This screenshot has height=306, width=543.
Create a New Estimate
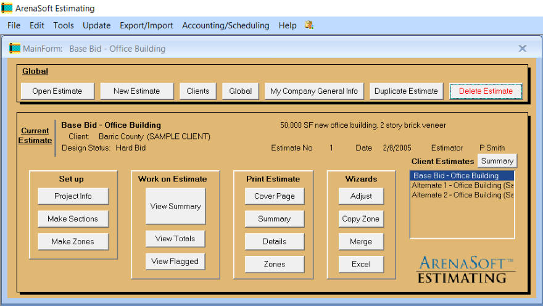coord(137,91)
